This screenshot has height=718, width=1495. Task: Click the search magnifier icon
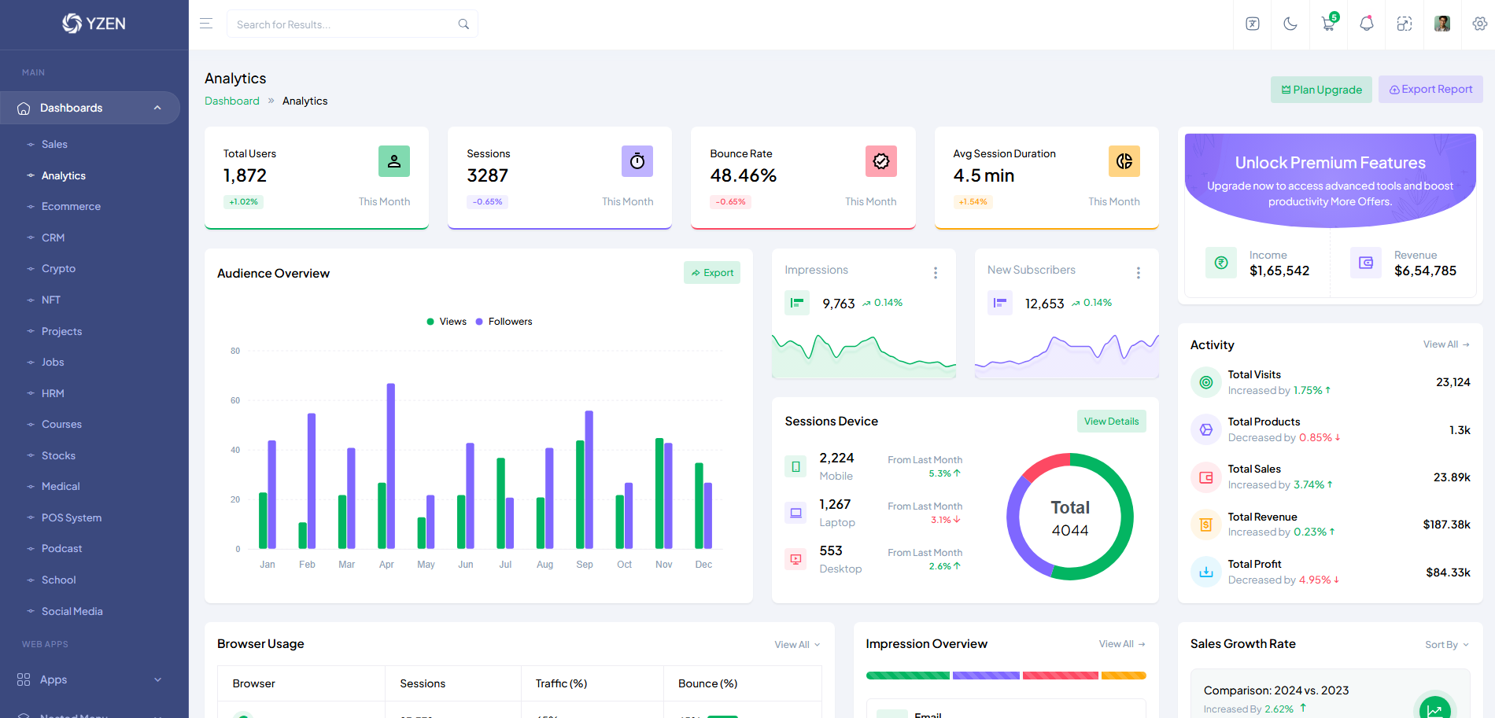pos(463,24)
